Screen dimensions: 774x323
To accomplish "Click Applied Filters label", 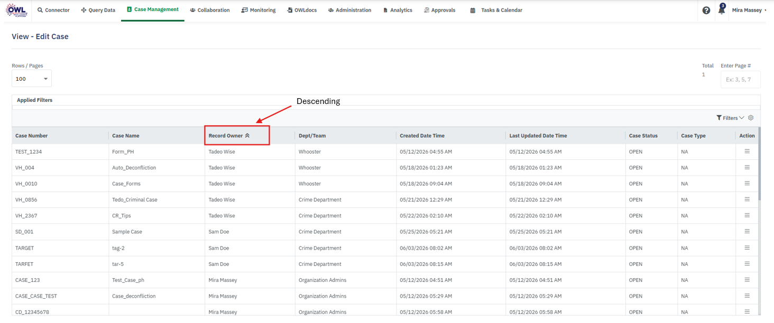I will coord(34,100).
